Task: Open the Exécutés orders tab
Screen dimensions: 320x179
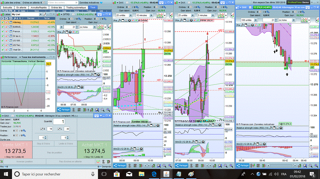Action: [x=7, y=8]
